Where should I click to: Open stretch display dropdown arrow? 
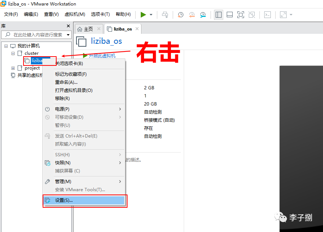(291, 15)
